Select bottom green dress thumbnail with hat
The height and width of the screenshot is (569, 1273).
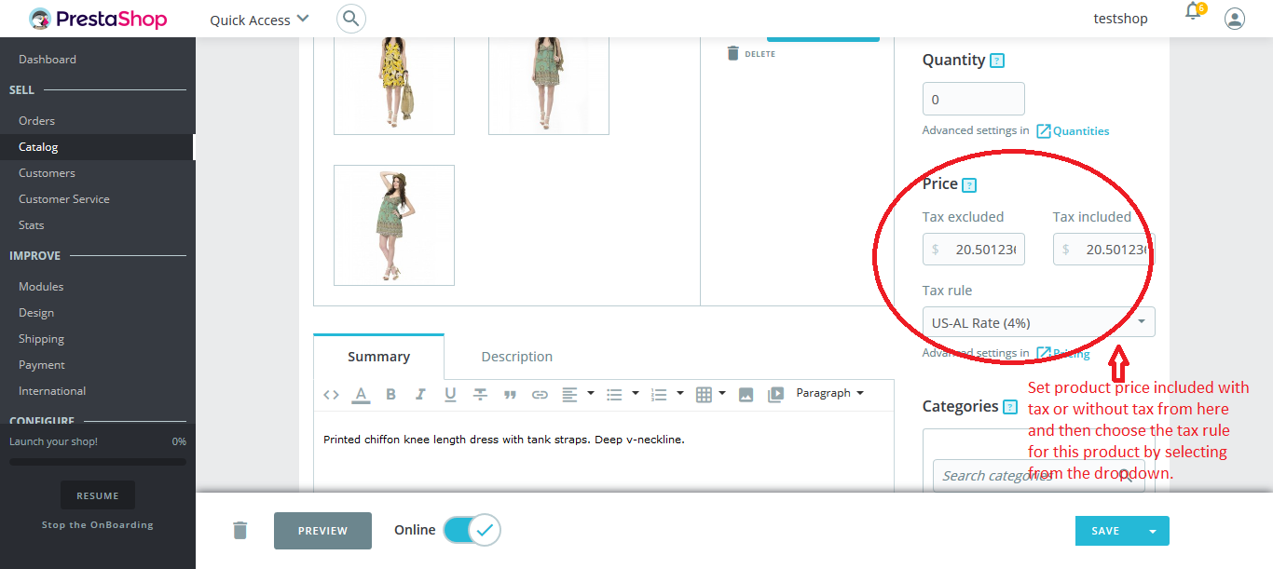click(394, 225)
